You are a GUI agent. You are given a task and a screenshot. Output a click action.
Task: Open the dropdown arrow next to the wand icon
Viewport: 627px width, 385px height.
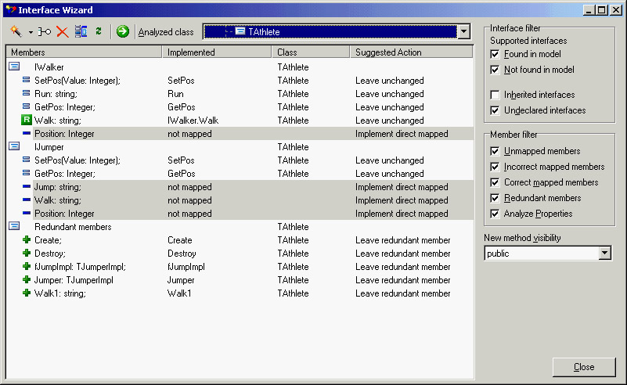click(x=31, y=32)
